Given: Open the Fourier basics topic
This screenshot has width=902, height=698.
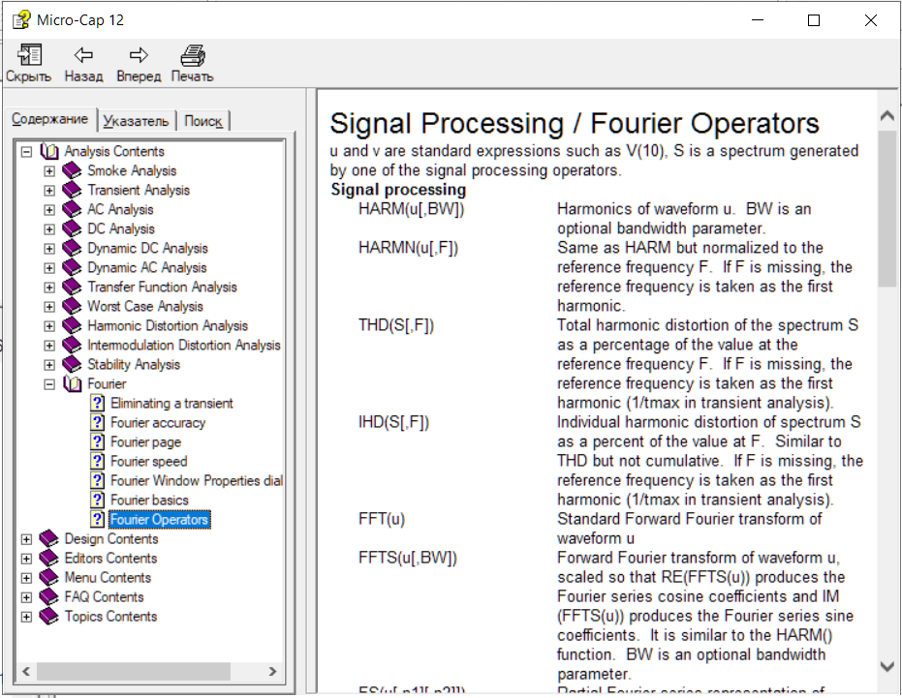Looking at the screenshot, I should pos(149,501).
